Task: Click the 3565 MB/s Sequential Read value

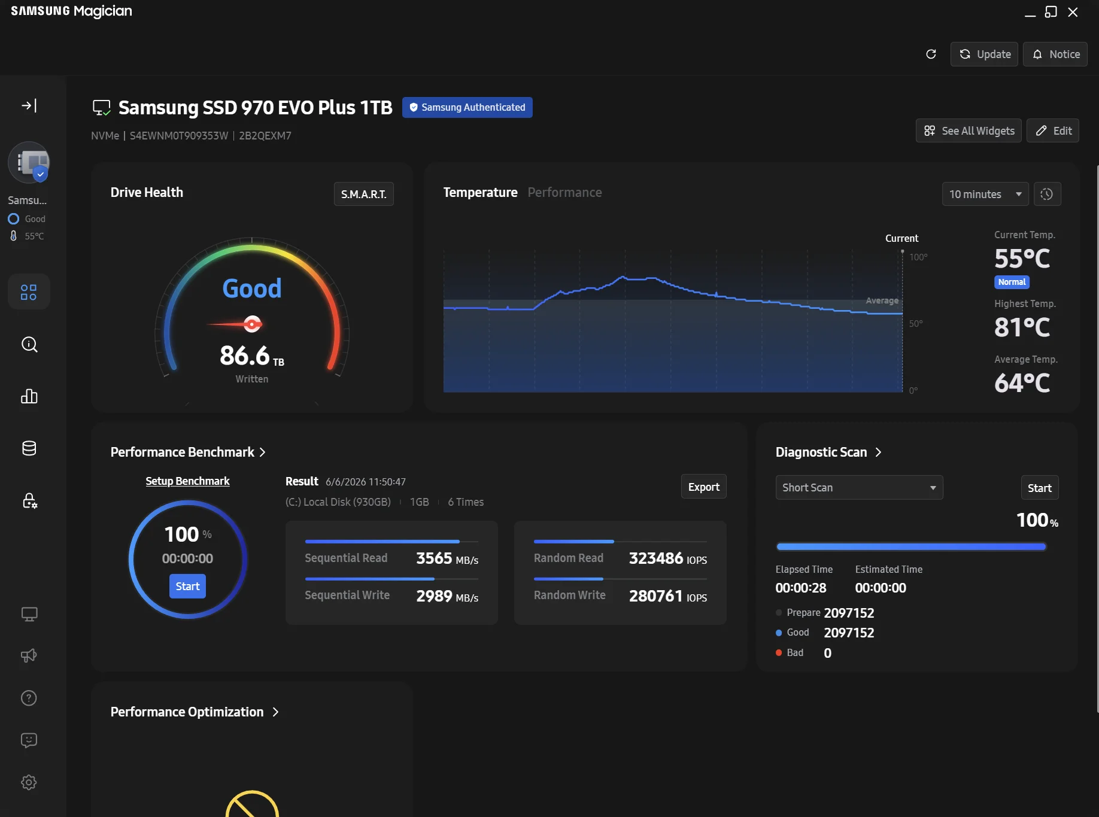Action: [447, 558]
